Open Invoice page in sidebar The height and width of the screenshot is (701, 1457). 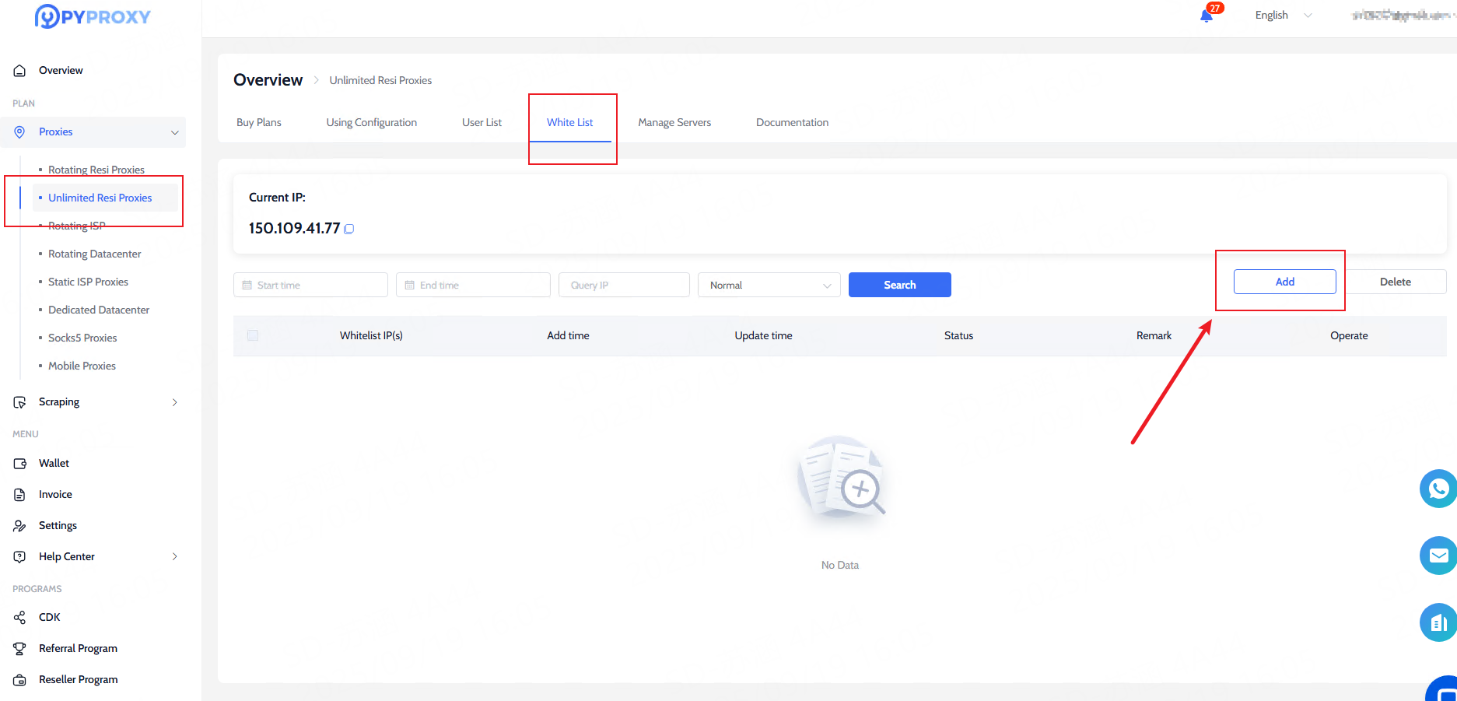pyautogui.click(x=55, y=494)
